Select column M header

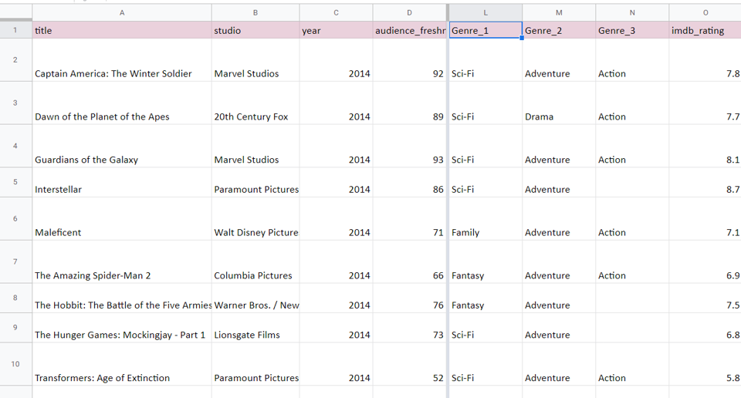[559, 13]
